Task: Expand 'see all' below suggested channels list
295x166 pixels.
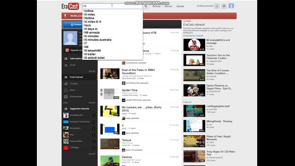Action: [92, 154]
